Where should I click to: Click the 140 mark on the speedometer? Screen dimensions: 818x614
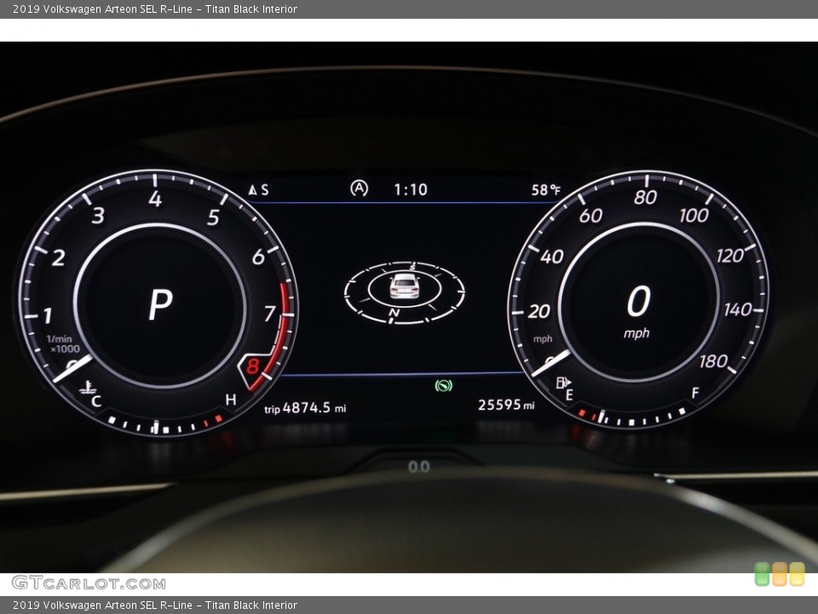click(x=738, y=310)
